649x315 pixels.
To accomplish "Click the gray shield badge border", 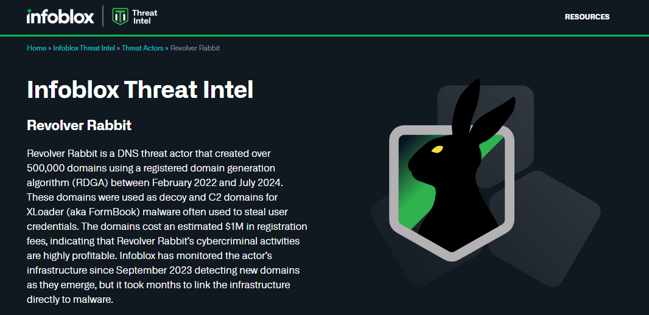I will click(x=393, y=182).
